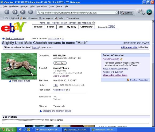The width and height of the screenshot is (155, 132).
Task: Open high bidder winterberger profile link
Action: point(59,90)
